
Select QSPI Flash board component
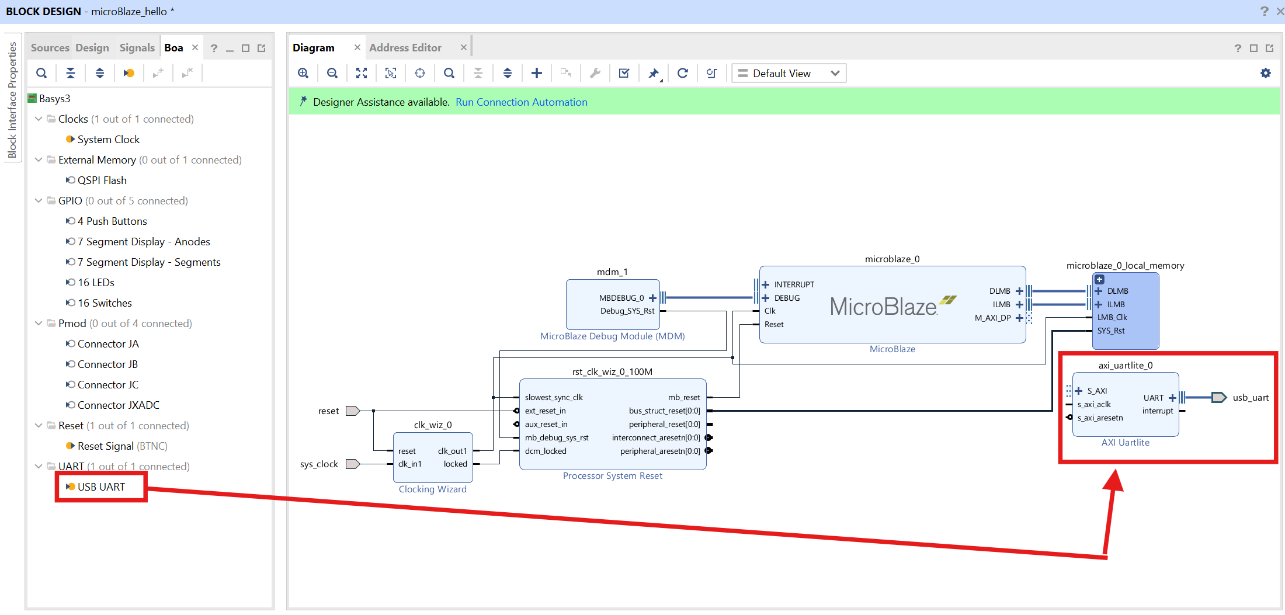(102, 180)
